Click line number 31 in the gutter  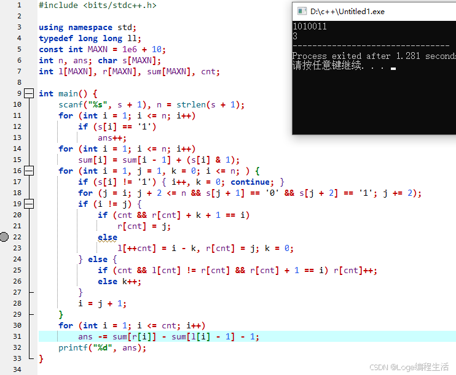click(x=17, y=336)
